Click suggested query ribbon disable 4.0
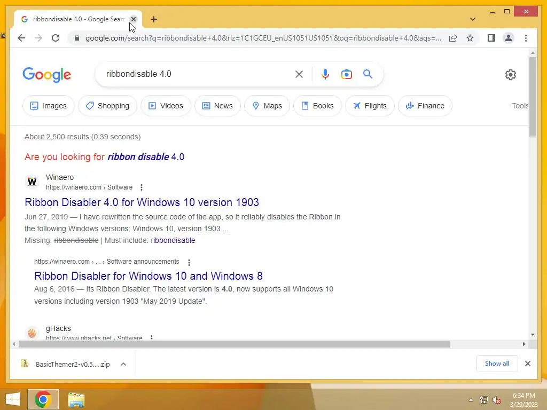 pyautogui.click(x=146, y=157)
